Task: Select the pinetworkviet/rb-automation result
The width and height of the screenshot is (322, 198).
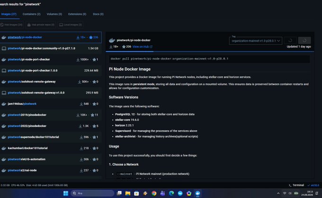Action: (51, 159)
